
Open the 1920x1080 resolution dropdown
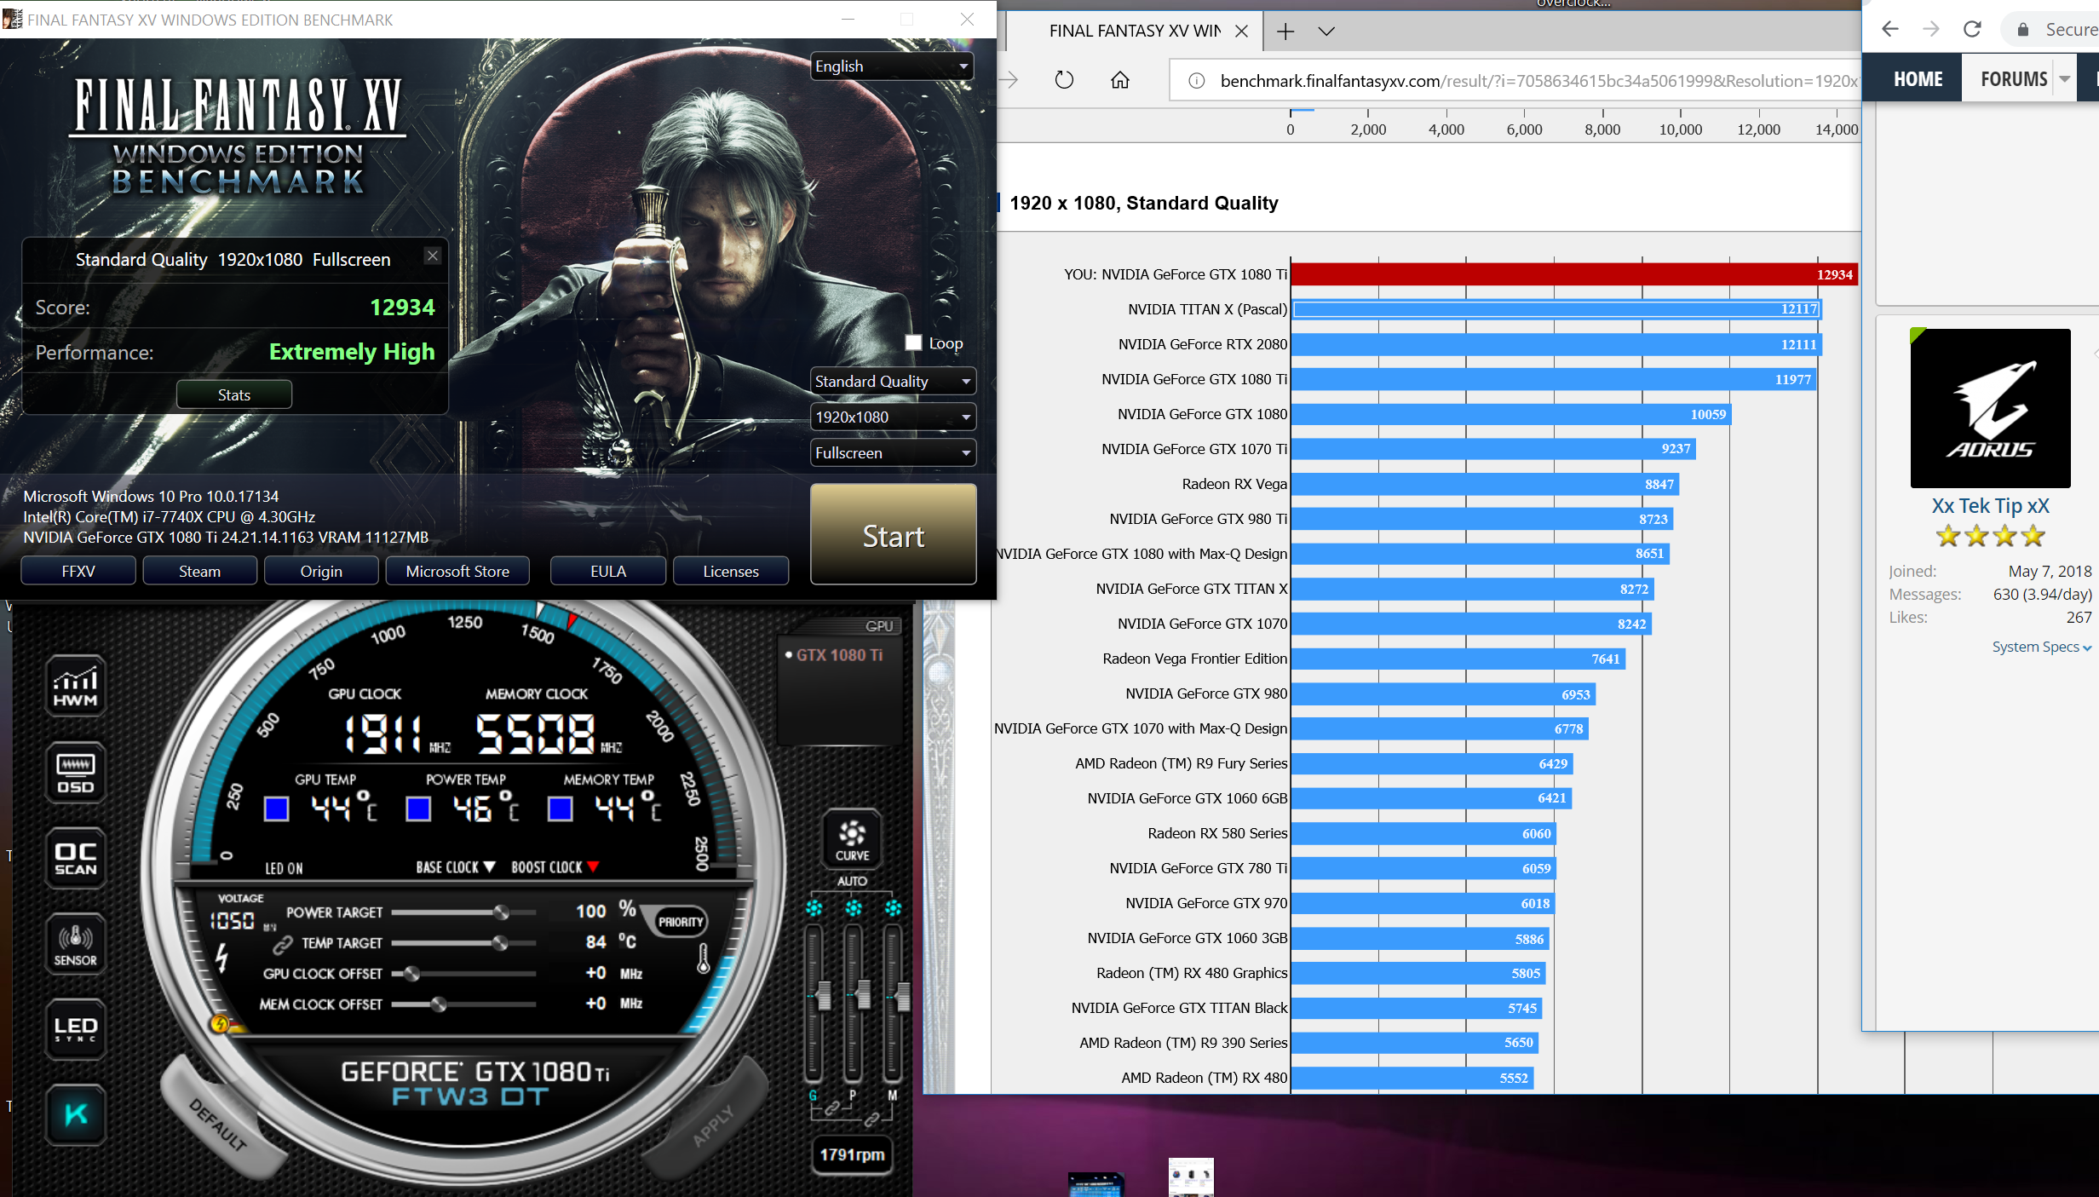click(x=892, y=417)
